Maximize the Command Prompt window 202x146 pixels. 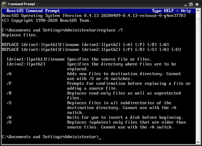(x=191, y=4)
